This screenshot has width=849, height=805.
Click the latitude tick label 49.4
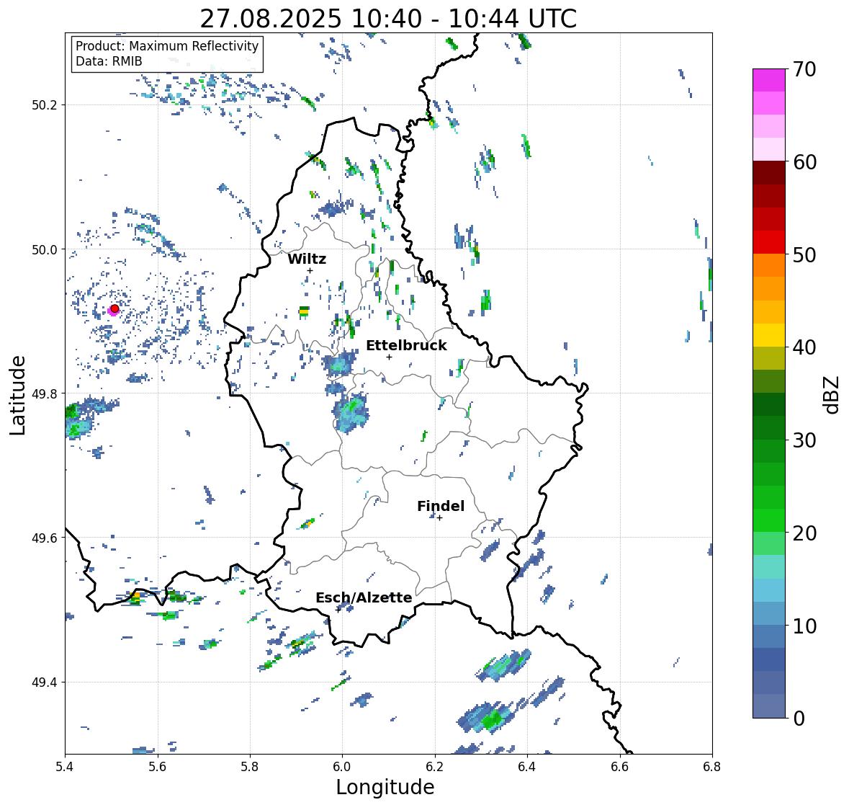click(45, 682)
